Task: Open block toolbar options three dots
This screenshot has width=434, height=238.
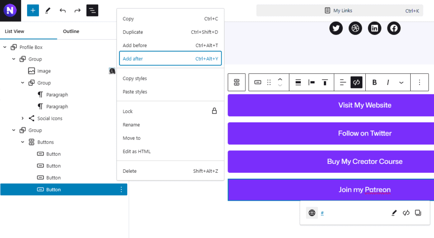Action: [x=419, y=82]
